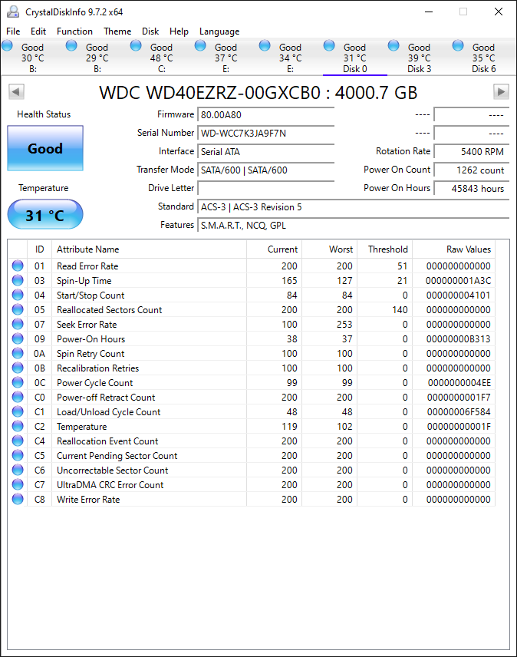Click status orb for Write Error Rate
Screen dimensions: 517x657
(18, 500)
